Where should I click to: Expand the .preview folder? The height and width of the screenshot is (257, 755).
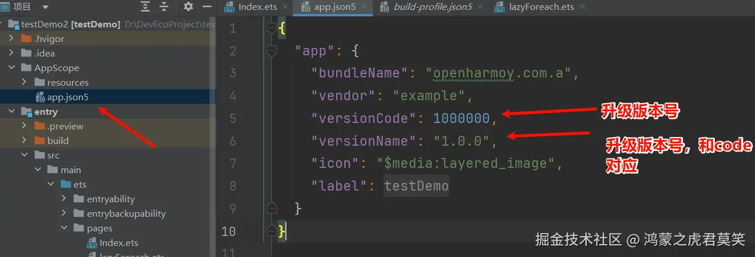pos(24,126)
